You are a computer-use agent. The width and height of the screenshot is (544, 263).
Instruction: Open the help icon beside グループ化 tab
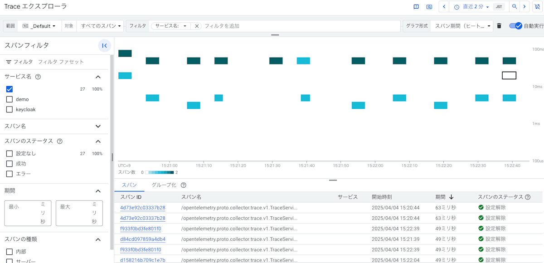[184, 185]
